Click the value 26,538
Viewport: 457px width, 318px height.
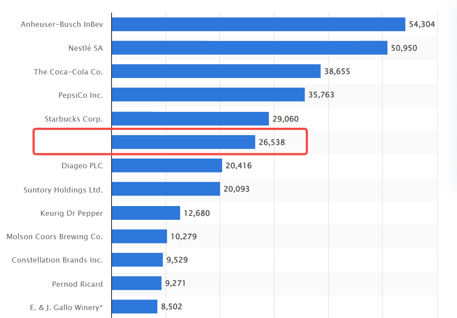(x=272, y=142)
